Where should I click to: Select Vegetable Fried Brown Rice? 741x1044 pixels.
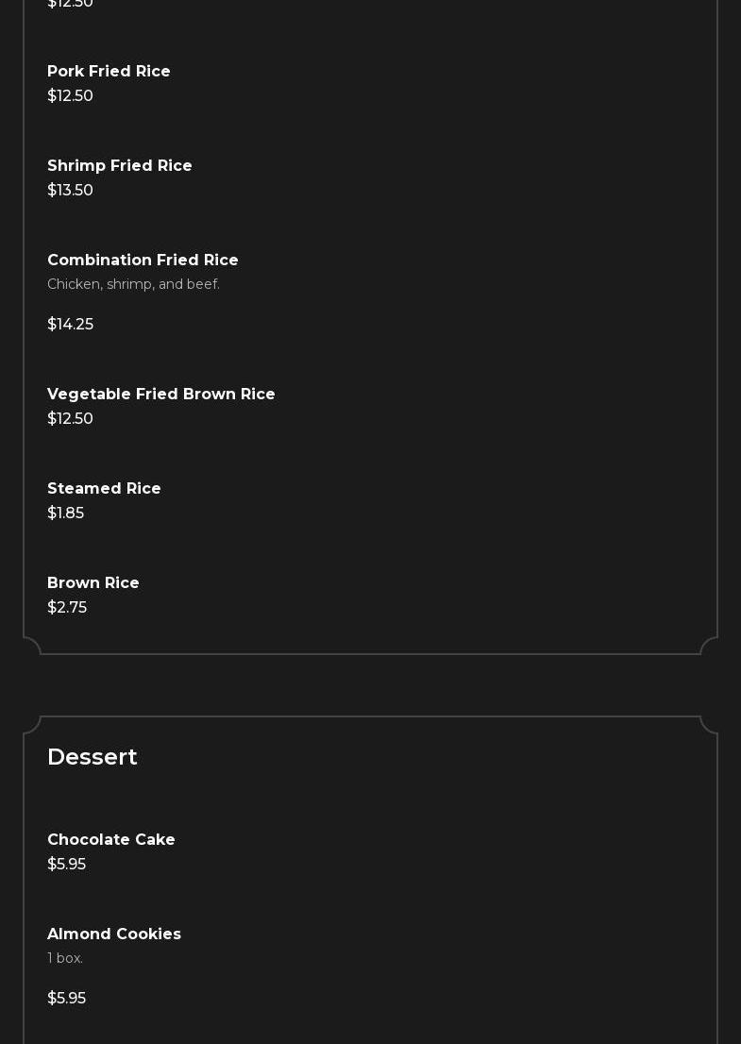(x=161, y=395)
